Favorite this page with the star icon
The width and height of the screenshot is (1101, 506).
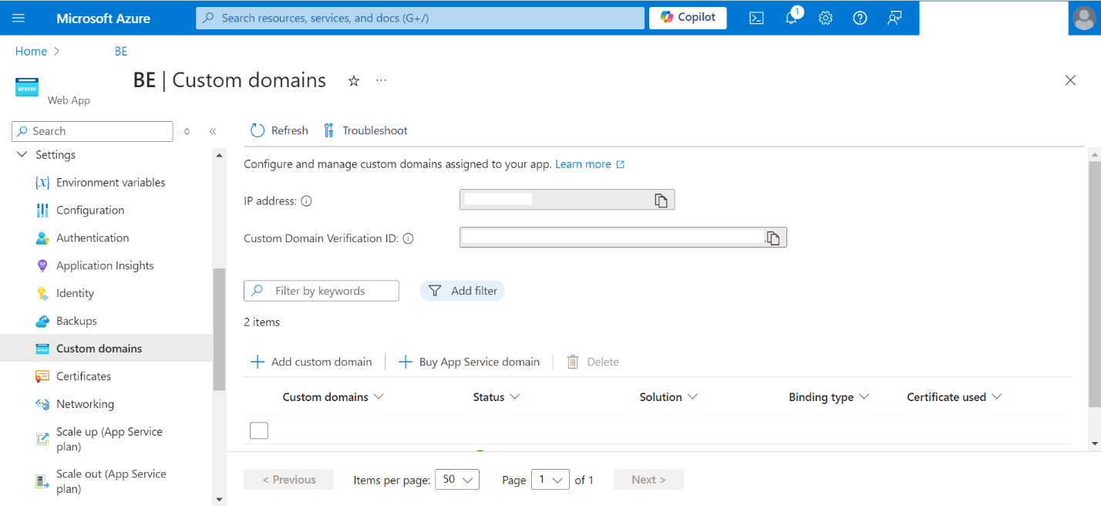coord(354,80)
